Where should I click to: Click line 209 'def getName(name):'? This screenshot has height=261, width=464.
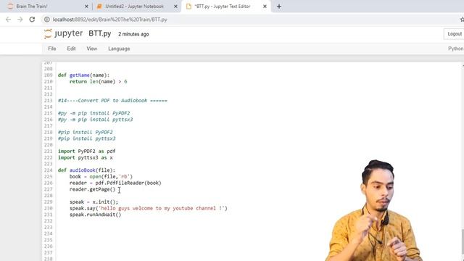click(83, 75)
